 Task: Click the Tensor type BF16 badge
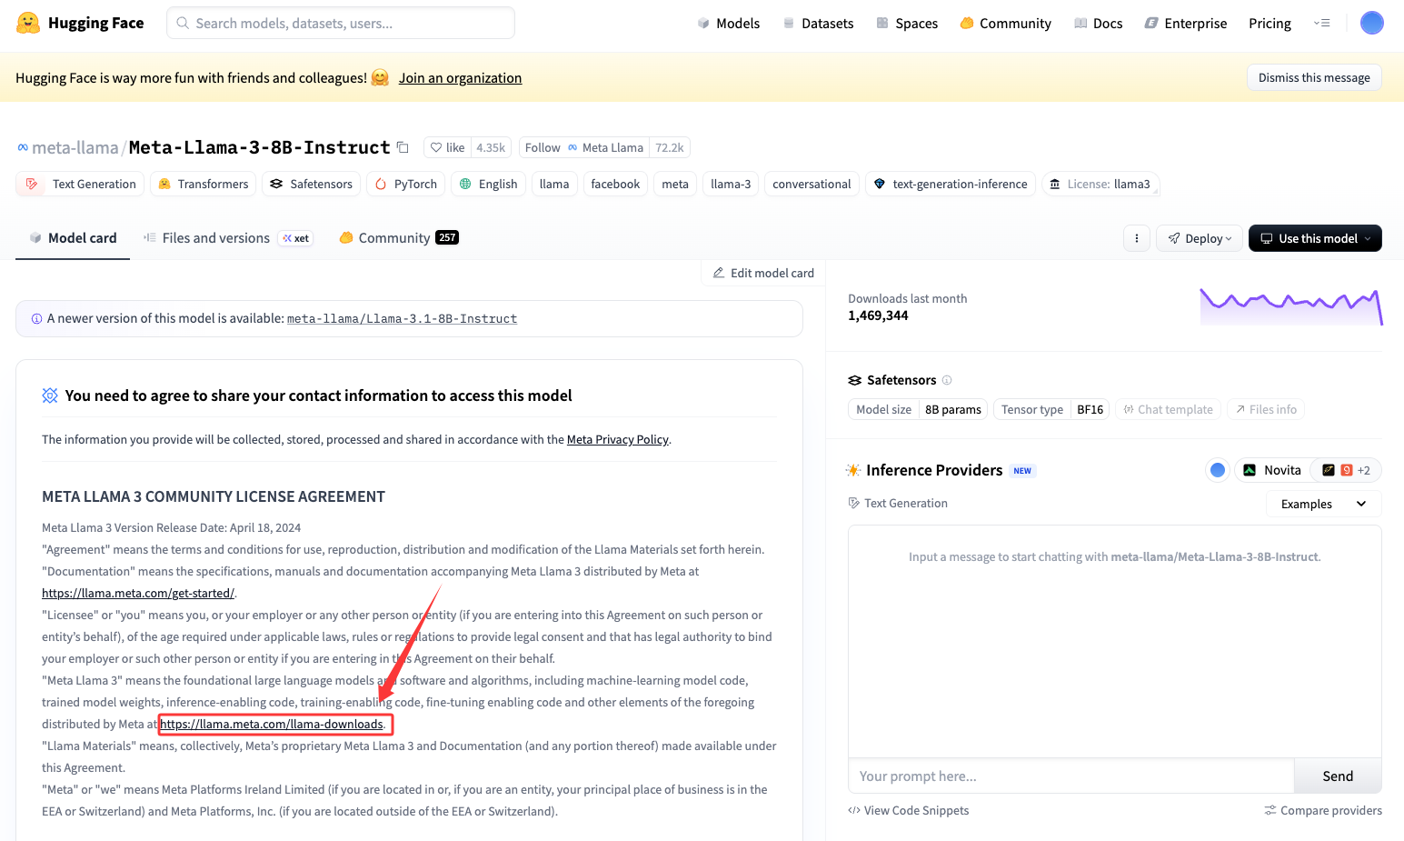click(x=1051, y=410)
